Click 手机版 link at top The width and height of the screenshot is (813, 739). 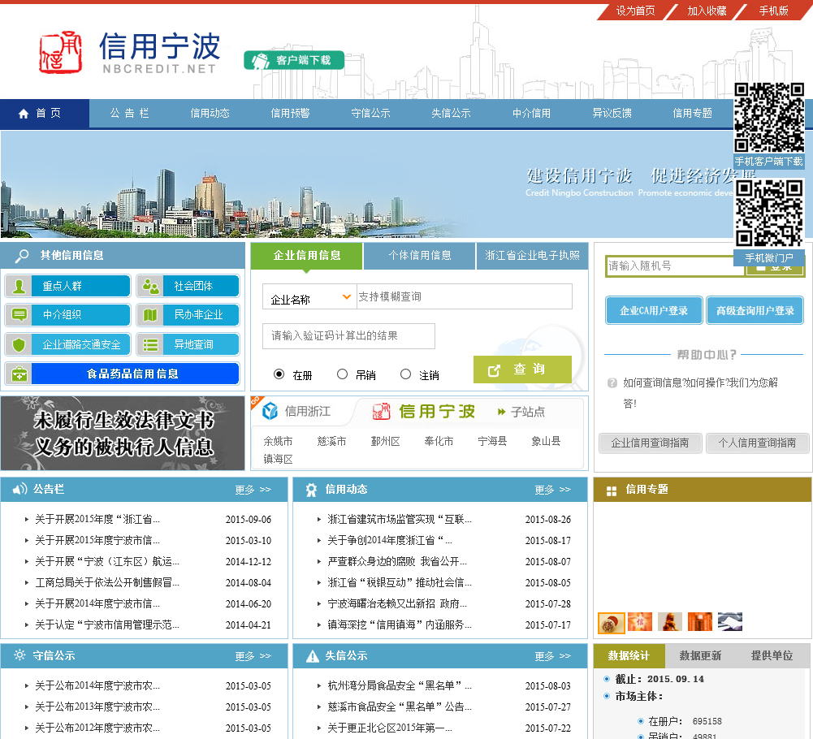click(x=773, y=11)
